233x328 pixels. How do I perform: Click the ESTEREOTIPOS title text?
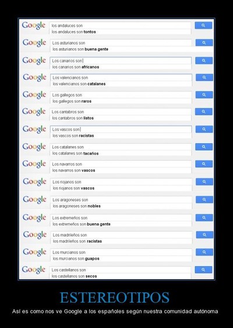pyautogui.click(x=115, y=298)
